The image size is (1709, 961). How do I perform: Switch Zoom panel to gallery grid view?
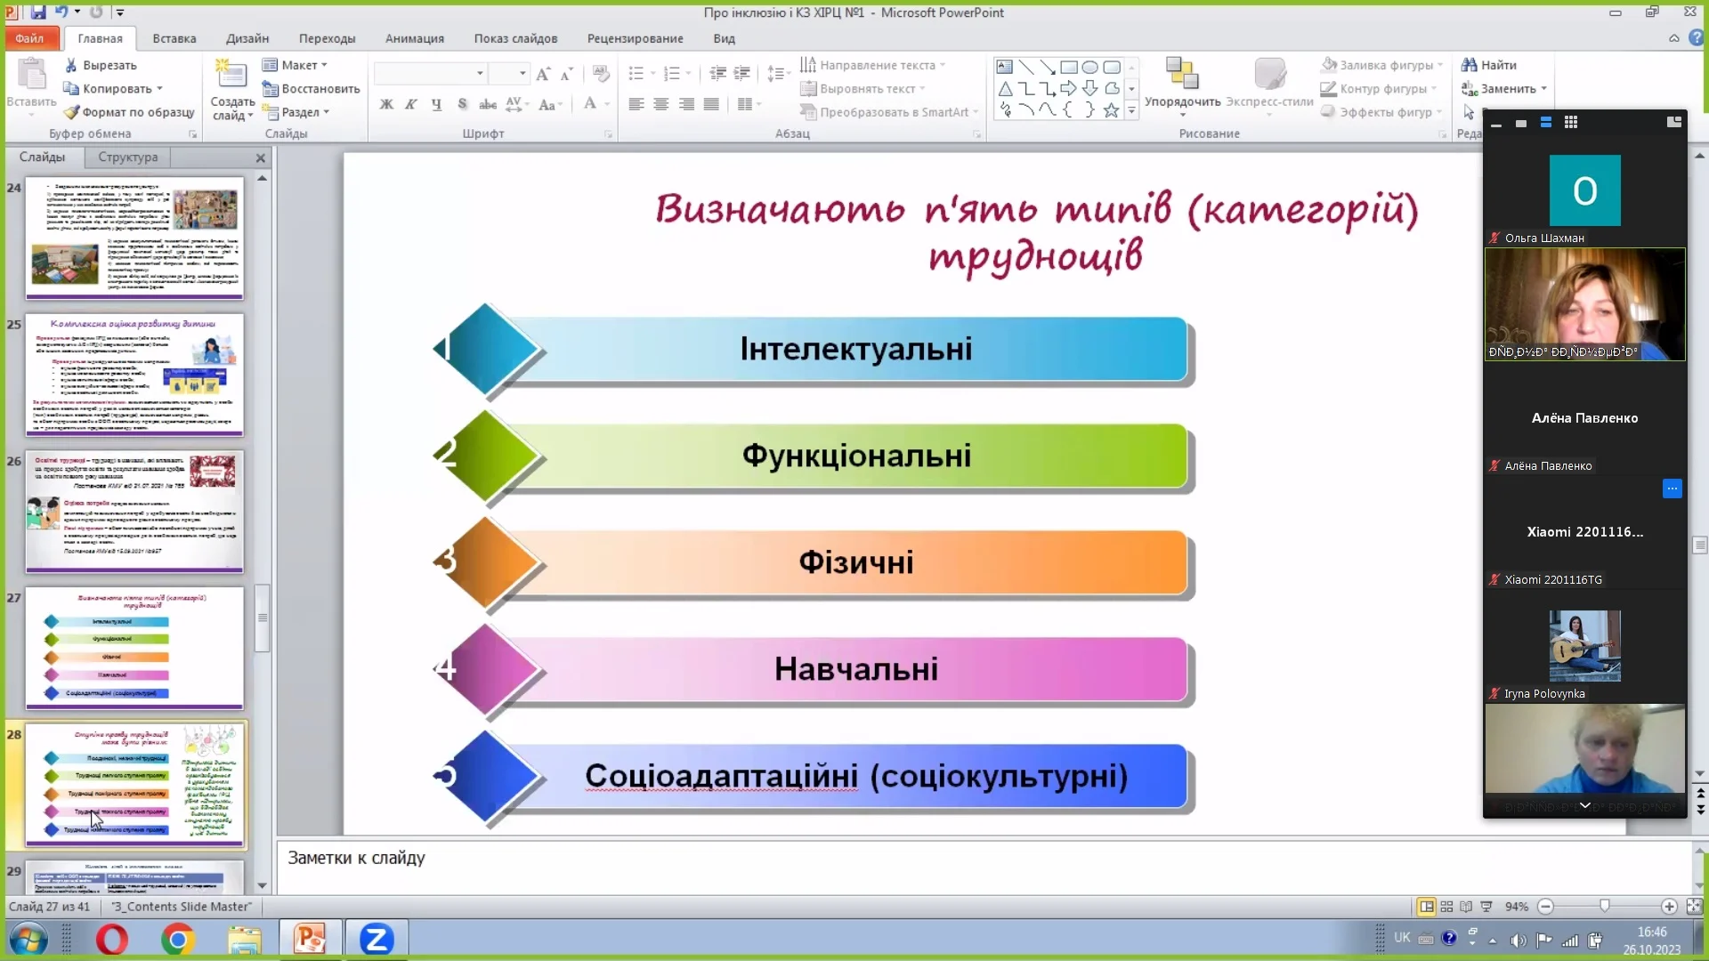point(1571,123)
